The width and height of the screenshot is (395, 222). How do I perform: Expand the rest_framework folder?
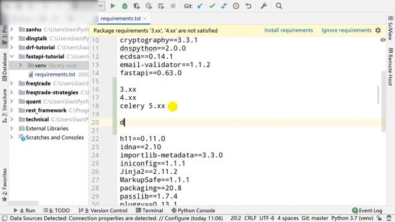(12, 110)
